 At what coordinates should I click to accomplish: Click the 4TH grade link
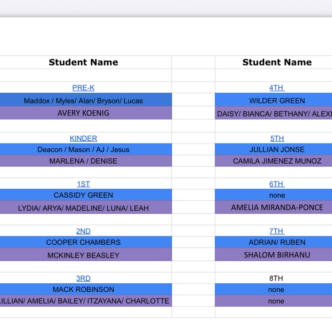tap(277, 88)
